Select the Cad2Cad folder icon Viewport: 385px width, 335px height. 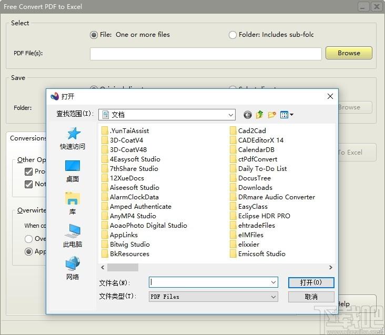[233, 130]
